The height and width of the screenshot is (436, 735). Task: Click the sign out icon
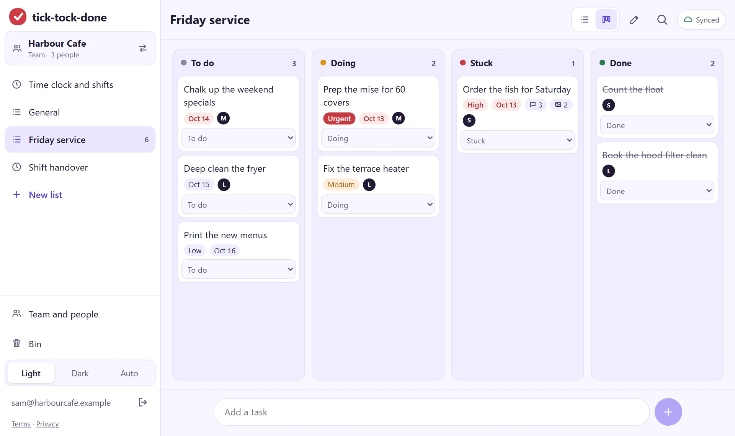[143, 402]
